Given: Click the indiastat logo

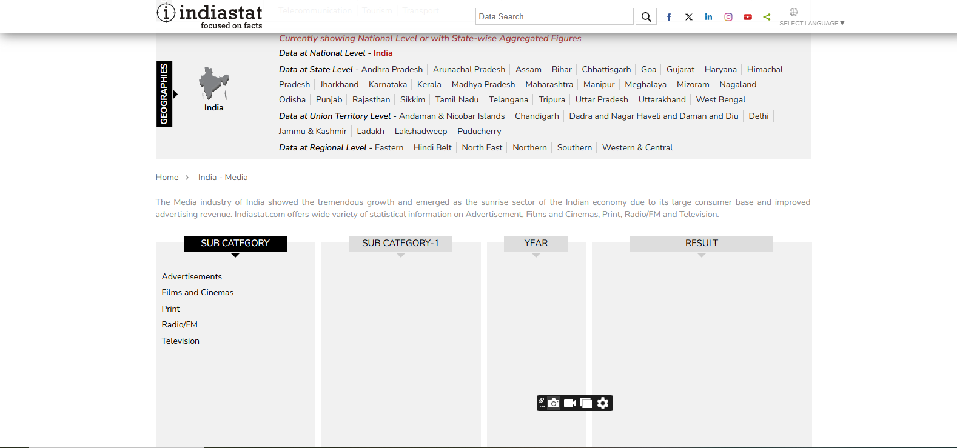Looking at the screenshot, I should coord(209,16).
